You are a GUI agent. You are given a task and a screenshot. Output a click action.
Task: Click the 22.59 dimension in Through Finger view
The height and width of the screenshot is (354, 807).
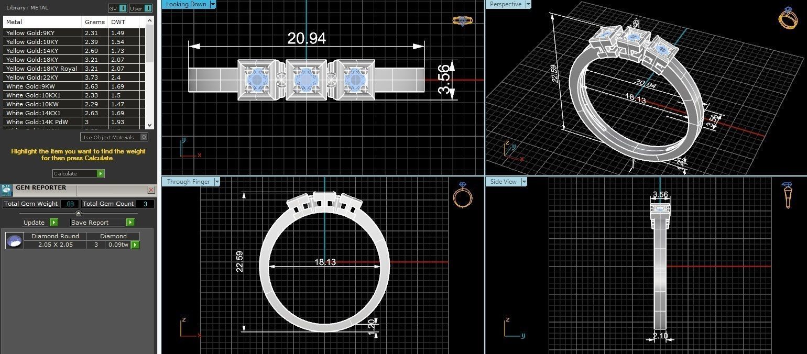click(x=239, y=261)
